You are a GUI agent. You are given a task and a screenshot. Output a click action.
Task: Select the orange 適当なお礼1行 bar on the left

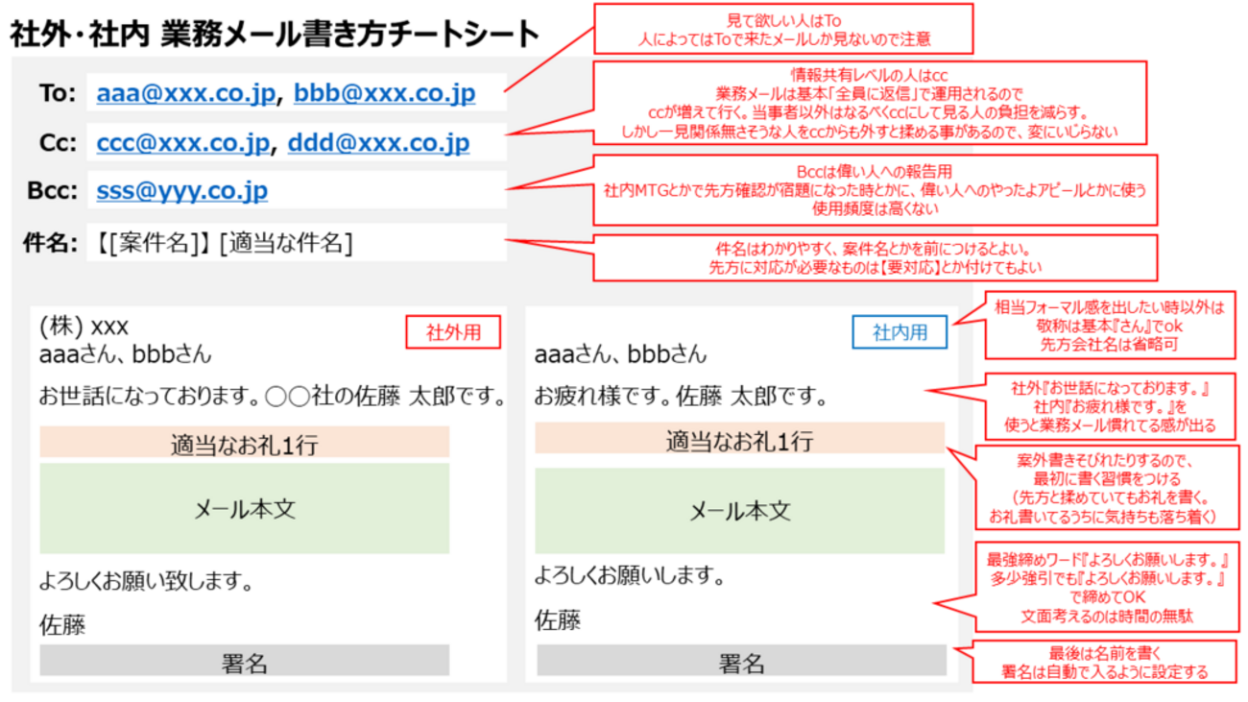(243, 441)
